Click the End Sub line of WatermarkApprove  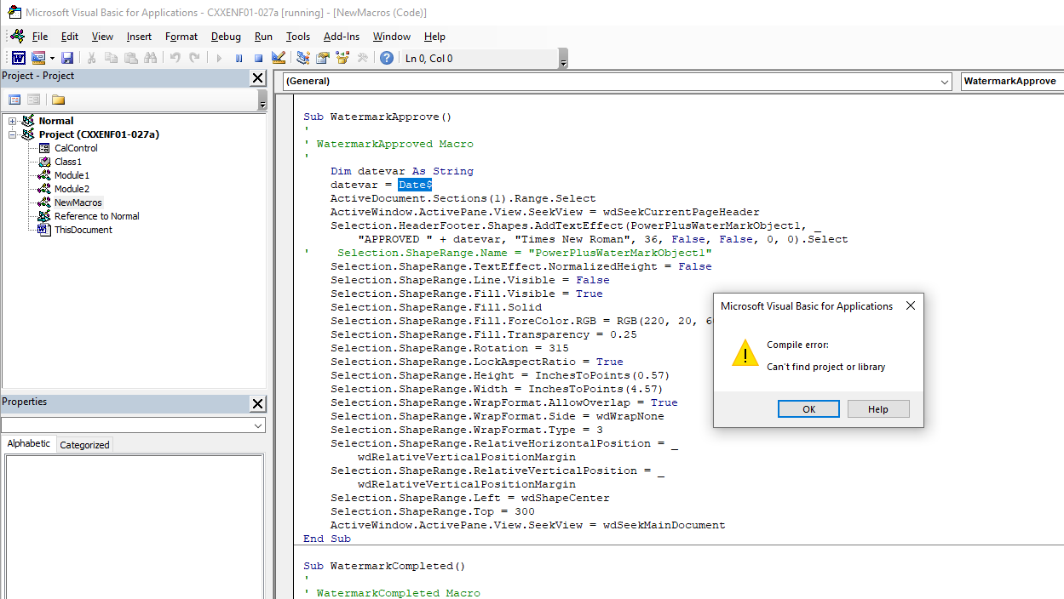(327, 539)
